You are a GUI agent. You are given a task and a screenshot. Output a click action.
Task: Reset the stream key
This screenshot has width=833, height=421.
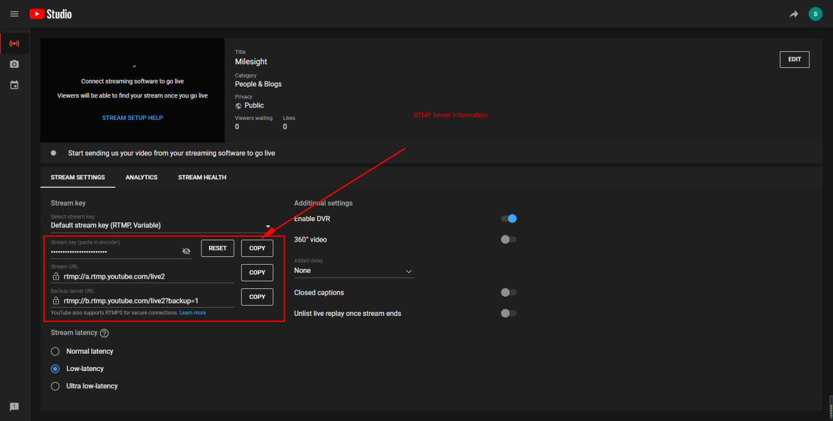tap(217, 248)
